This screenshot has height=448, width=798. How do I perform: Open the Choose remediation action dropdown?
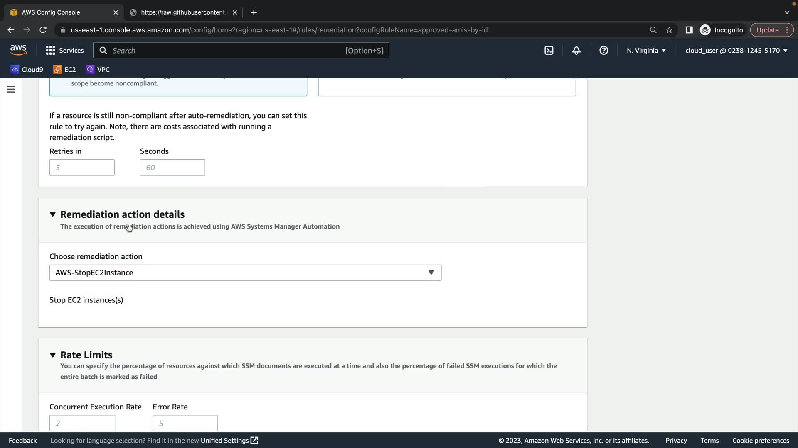tap(245, 273)
